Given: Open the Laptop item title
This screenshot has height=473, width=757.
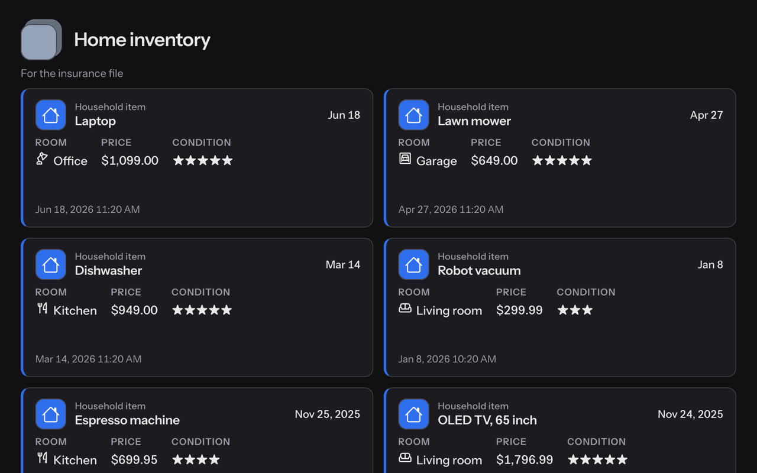Looking at the screenshot, I should pyautogui.click(x=95, y=121).
